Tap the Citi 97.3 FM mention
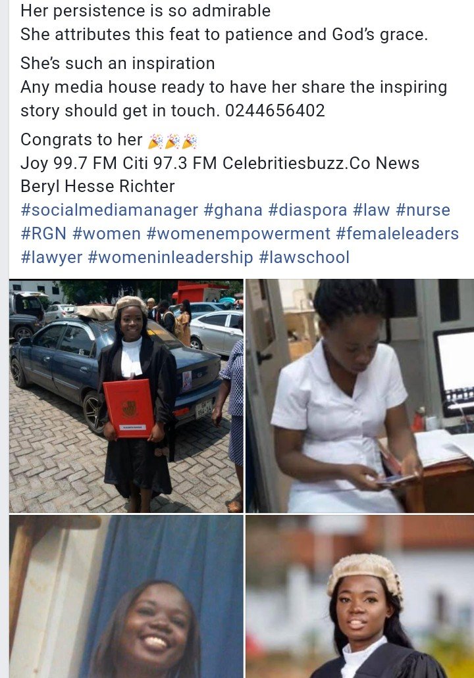This screenshot has height=678, width=474. (x=170, y=164)
